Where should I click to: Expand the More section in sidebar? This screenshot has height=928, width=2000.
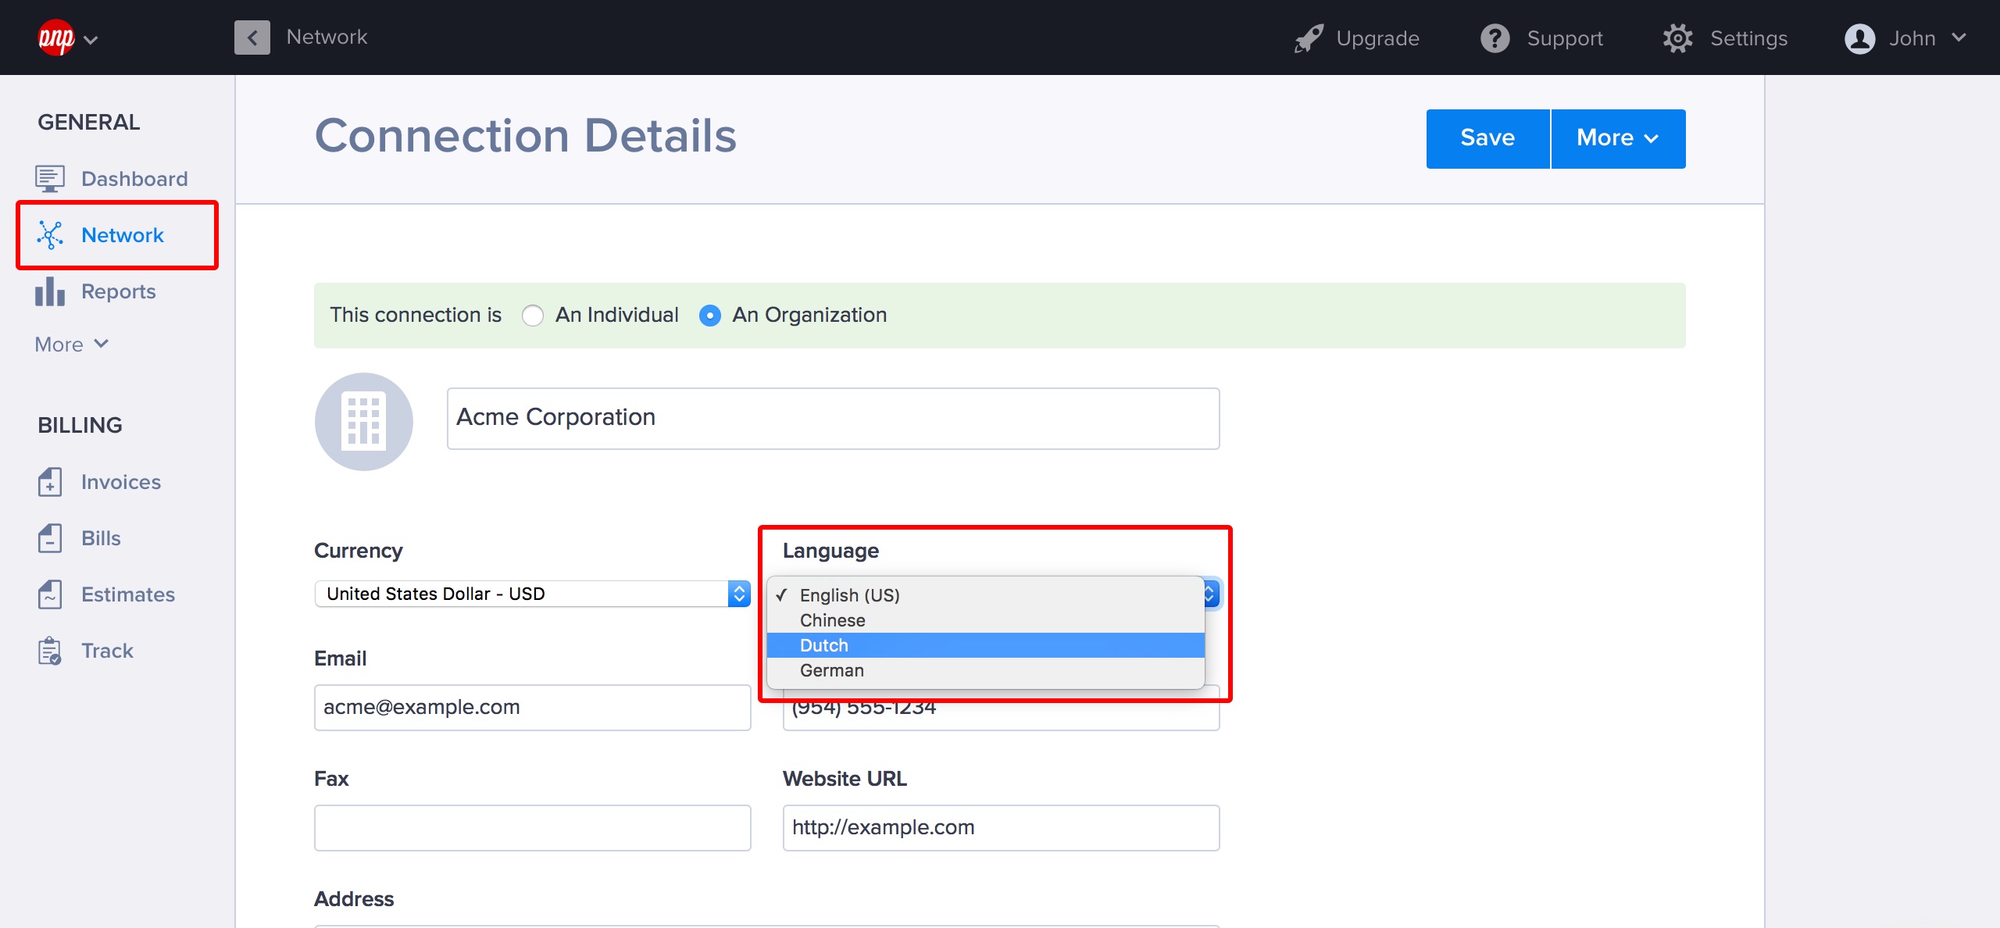[72, 344]
